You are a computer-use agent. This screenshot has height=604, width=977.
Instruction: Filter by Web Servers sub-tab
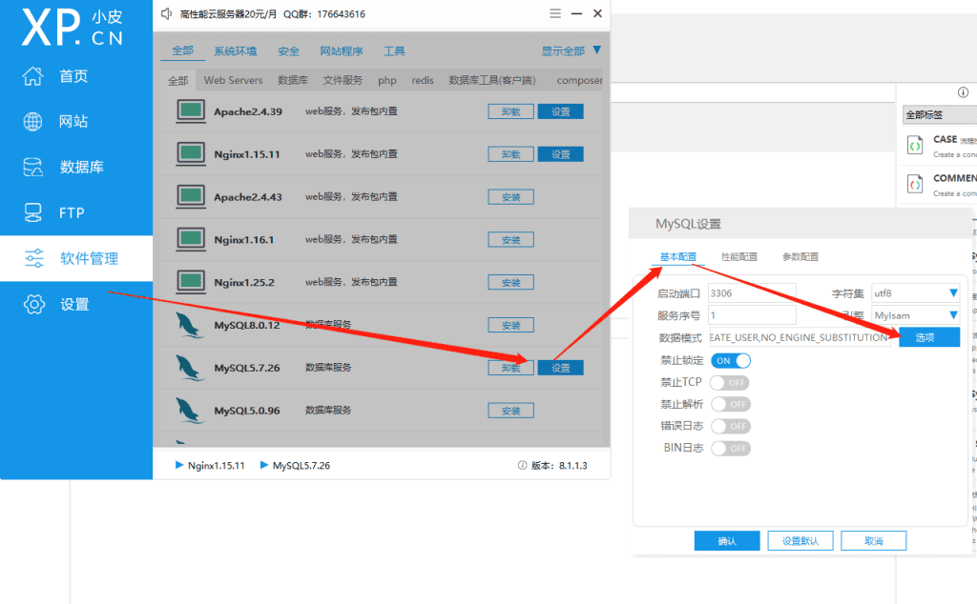[233, 80]
